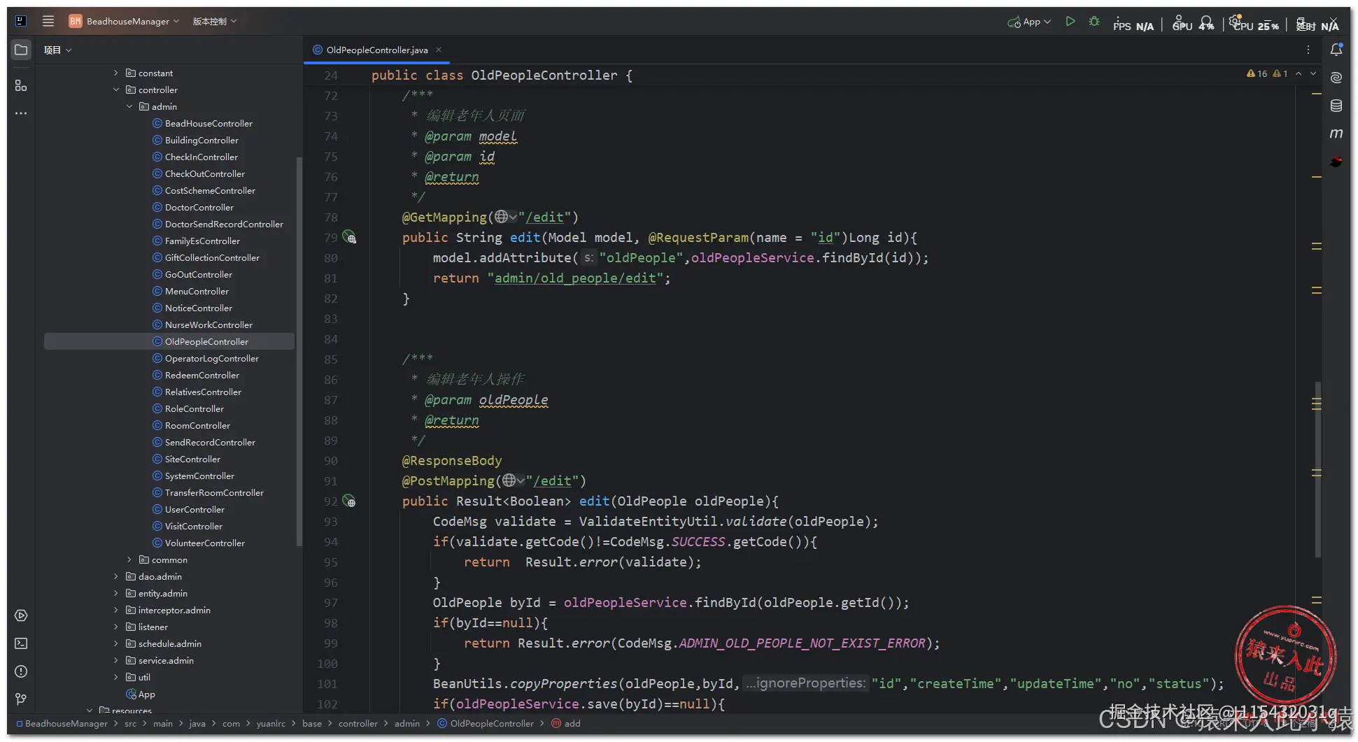Close the OldPeopleController.java tab
The width and height of the screenshot is (1358, 742).
pyautogui.click(x=439, y=50)
